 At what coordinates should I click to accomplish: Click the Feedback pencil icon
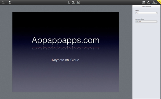154,2
